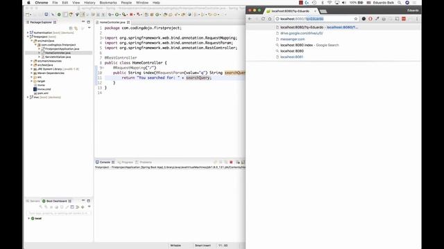Viewport: 444px width, 249px height.
Task: Open a new Chrome tab
Action: click(x=323, y=11)
